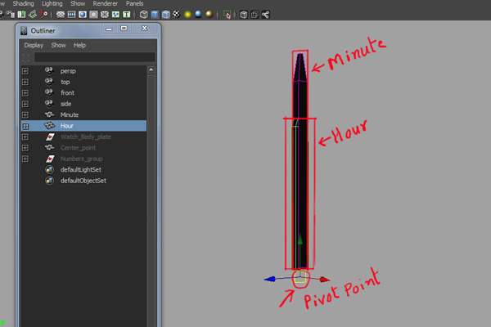The height and width of the screenshot is (327, 491).
Task: Select the Hour object in Outliner
Action: click(83, 126)
